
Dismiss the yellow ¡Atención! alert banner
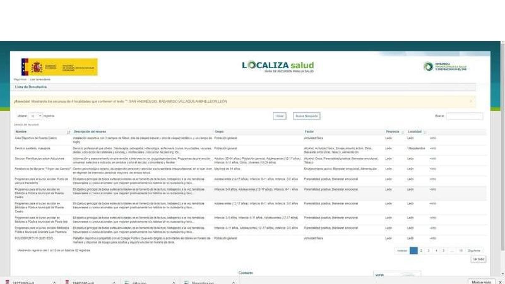pyautogui.click(x=470, y=101)
